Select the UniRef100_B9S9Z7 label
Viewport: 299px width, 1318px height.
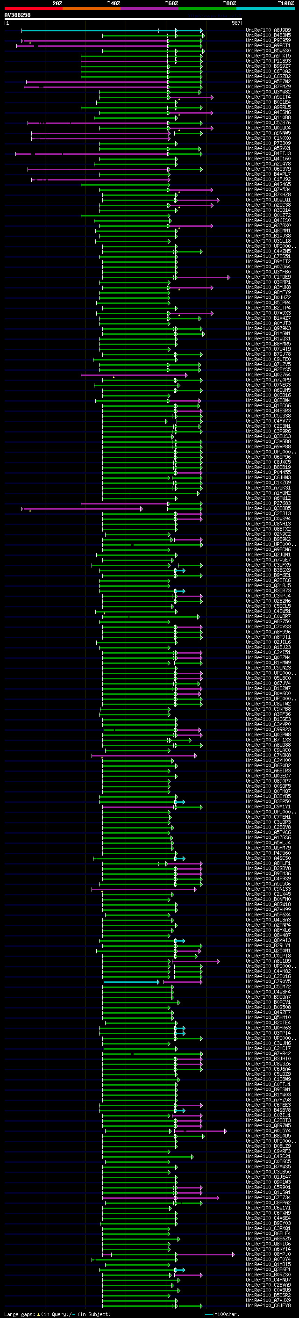pyautogui.click(x=268, y=66)
